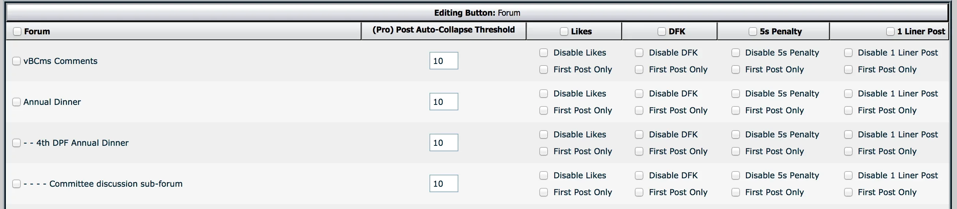Select Committee discussion sub-forum checkbox
The width and height of the screenshot is (957, 209).
point(16,184)
